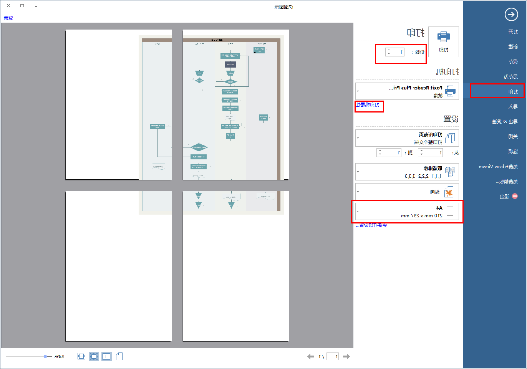Choose 关闭 from the sidebar menu
This screenshot has height=369, width=527.
[x=513, y=137]
